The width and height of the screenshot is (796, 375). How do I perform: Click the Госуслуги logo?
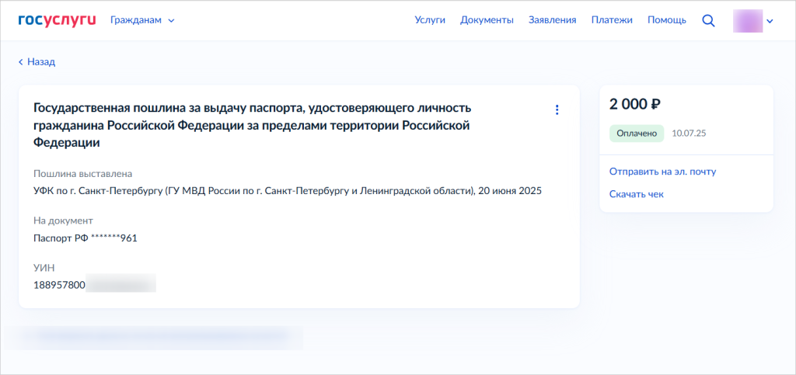click(x=57, y=20)
